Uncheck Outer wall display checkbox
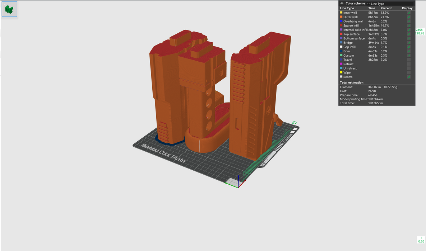The height and width of the screenshot is (251, 426). [x=409, y=17]
